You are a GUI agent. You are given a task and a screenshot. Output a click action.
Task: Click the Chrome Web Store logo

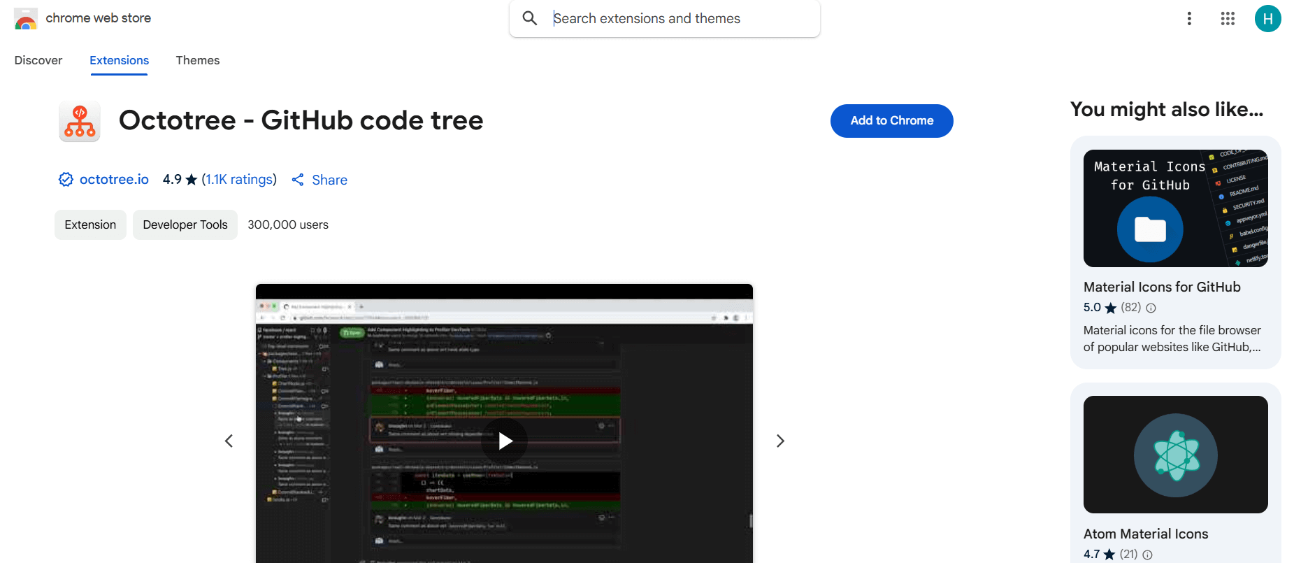pyautogui.click(x=26, y=19)
